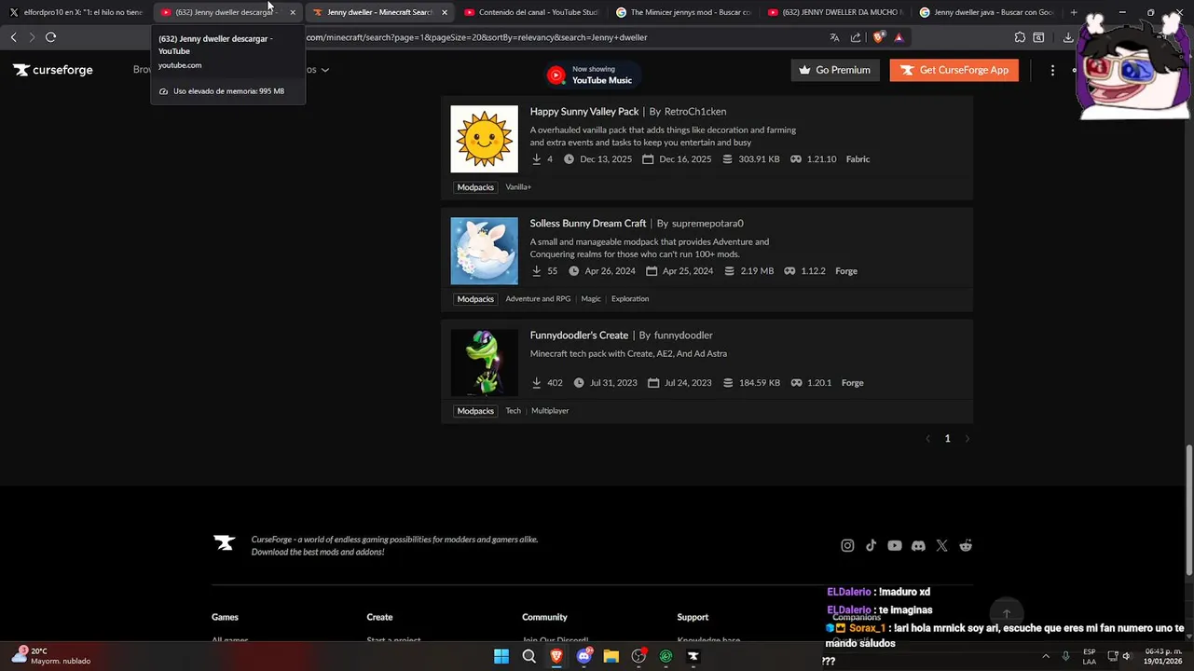This screenshot has height=671, width=1194.
Task: Open the Windows Start button
Action: [x=501, y=656]
